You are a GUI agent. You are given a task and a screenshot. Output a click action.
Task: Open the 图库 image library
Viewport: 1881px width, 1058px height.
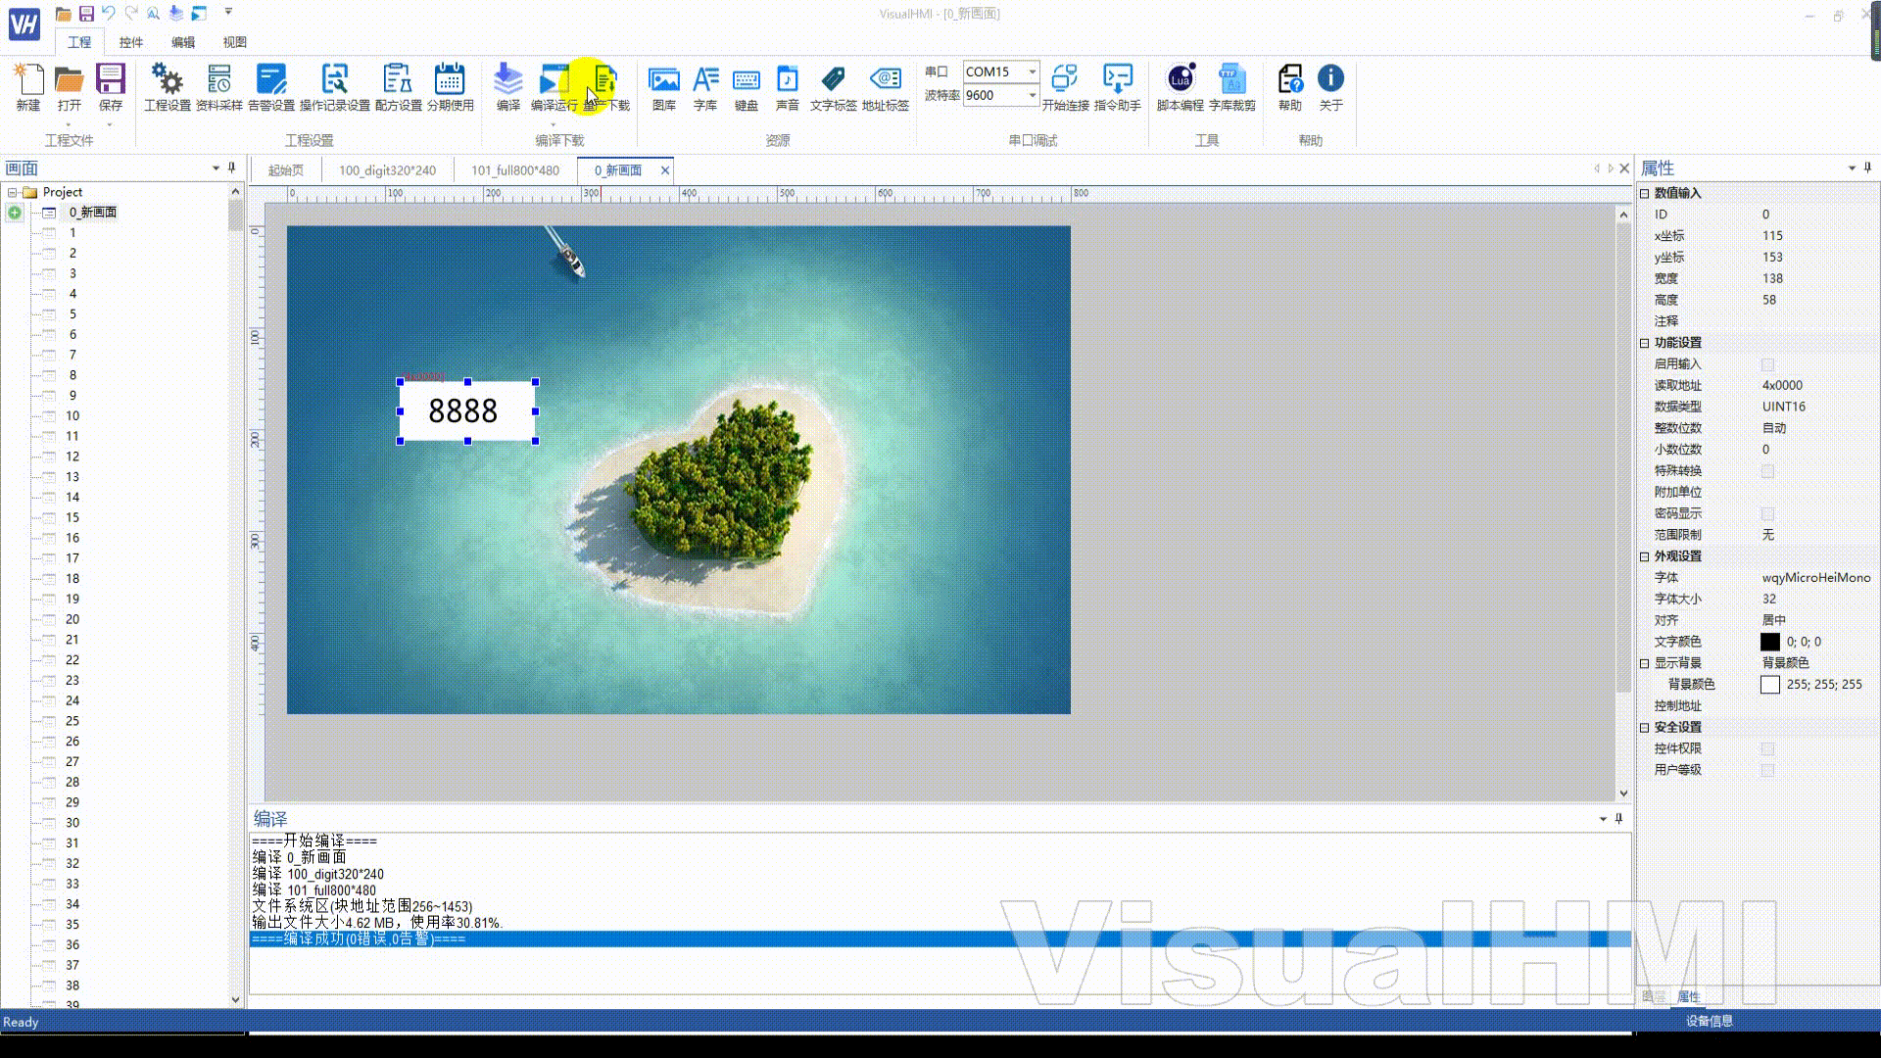click(x=664, y=87)
